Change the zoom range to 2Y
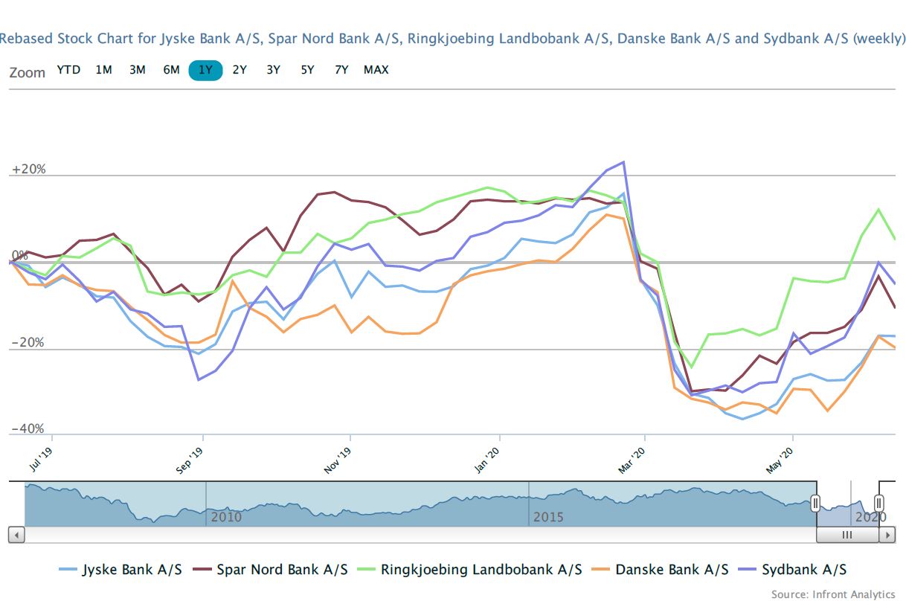906x601 pixels. point(240,70)
